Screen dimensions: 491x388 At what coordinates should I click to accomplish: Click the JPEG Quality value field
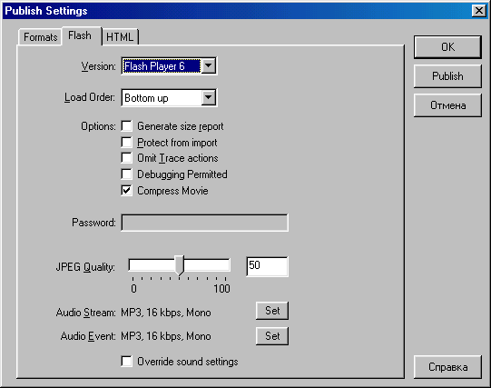(267, 266)
